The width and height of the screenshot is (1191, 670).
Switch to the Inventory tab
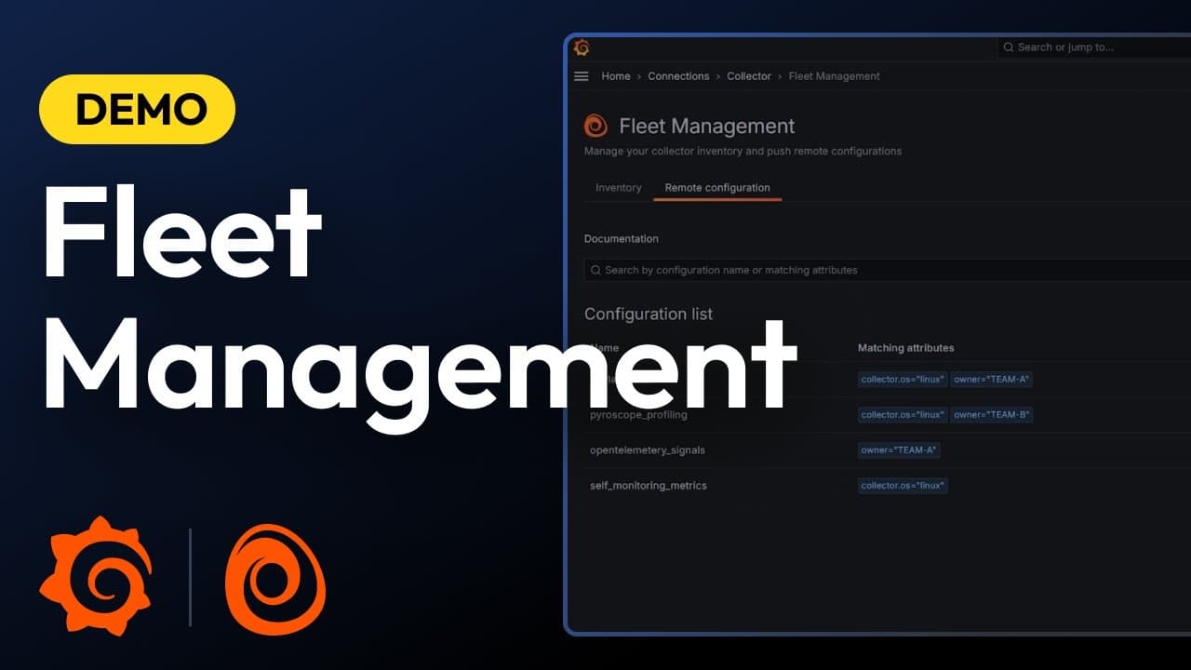tap(618, 188)
